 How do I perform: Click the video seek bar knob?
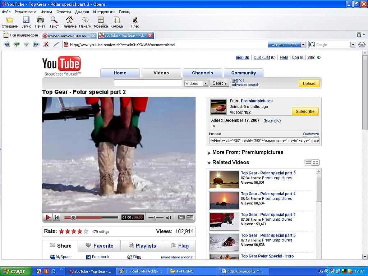tap(73, 217)
